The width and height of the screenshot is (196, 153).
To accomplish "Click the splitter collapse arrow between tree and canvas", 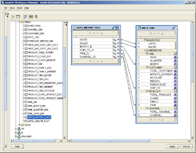I will coord(67,23).
